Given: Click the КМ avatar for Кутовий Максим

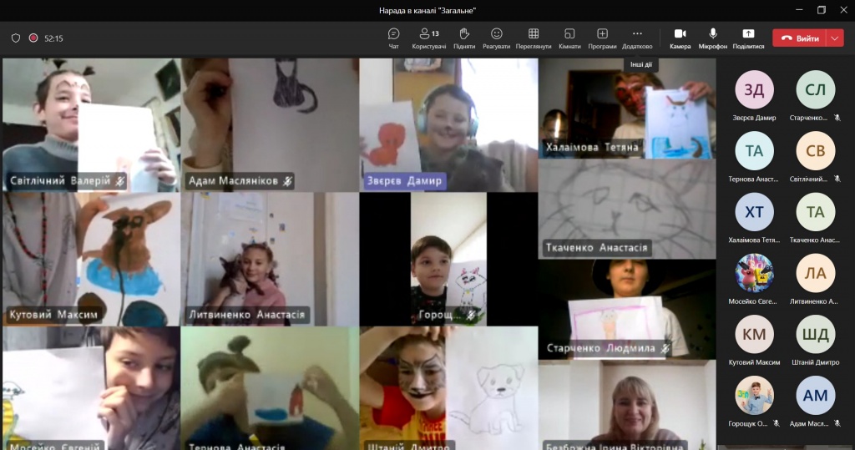Looking at the screenshot, I should click(x=753, y=334).
